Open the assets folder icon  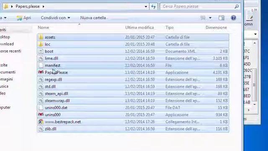(x=41, y=37)
